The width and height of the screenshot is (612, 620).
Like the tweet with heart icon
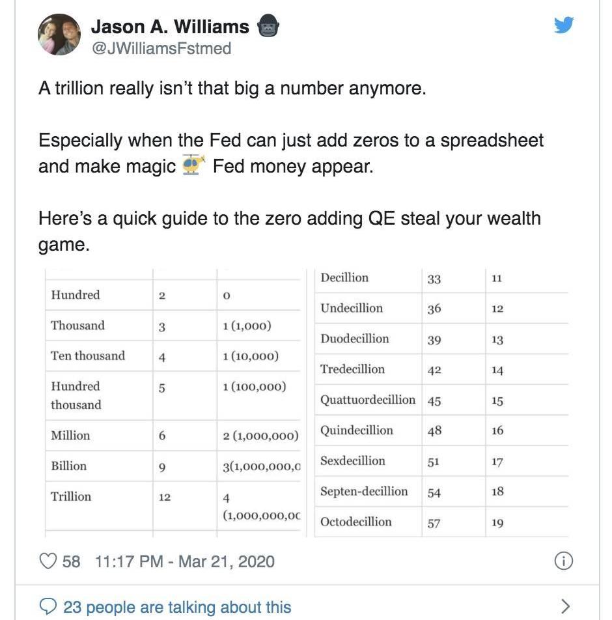click(x=48, y=561)
